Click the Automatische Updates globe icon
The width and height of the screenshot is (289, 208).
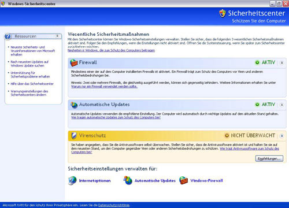point(74,105)
